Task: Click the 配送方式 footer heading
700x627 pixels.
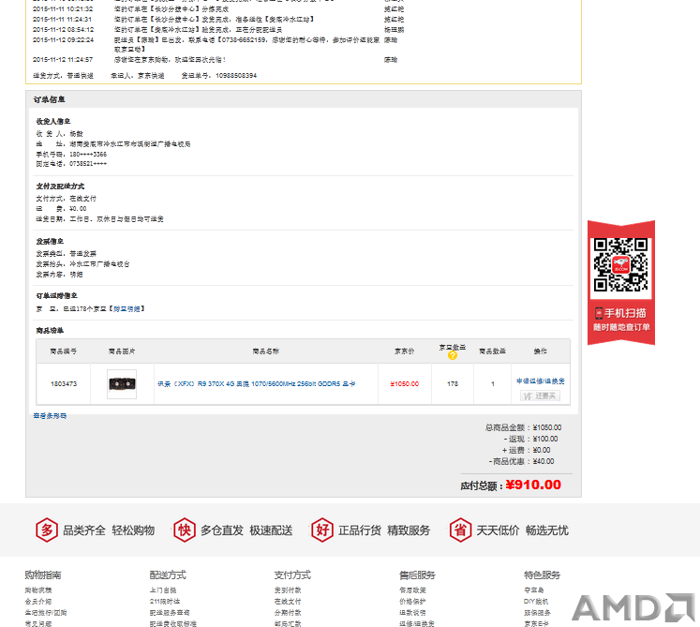Action: [x=168, y=575]
